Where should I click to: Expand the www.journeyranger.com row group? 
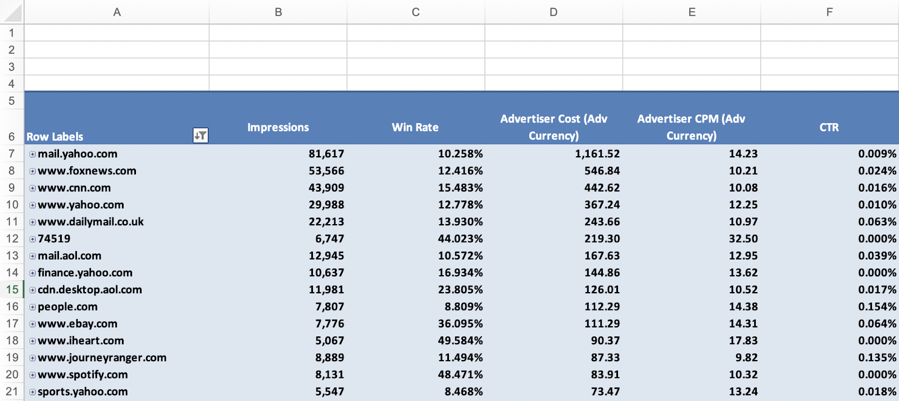(33, 358)
